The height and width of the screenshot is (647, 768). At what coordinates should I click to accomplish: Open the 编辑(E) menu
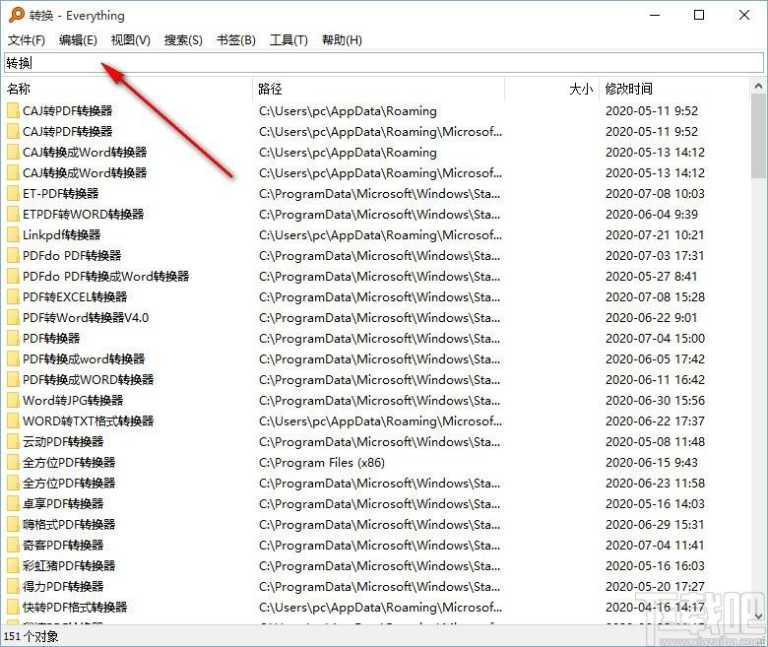coord(78,40)
